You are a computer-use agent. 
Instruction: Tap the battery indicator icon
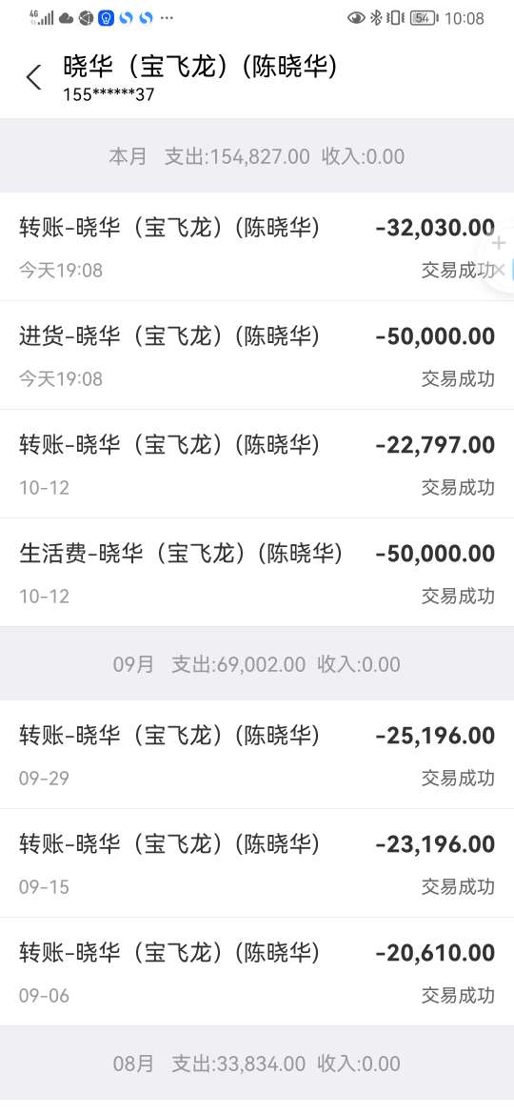coord(425,18)
